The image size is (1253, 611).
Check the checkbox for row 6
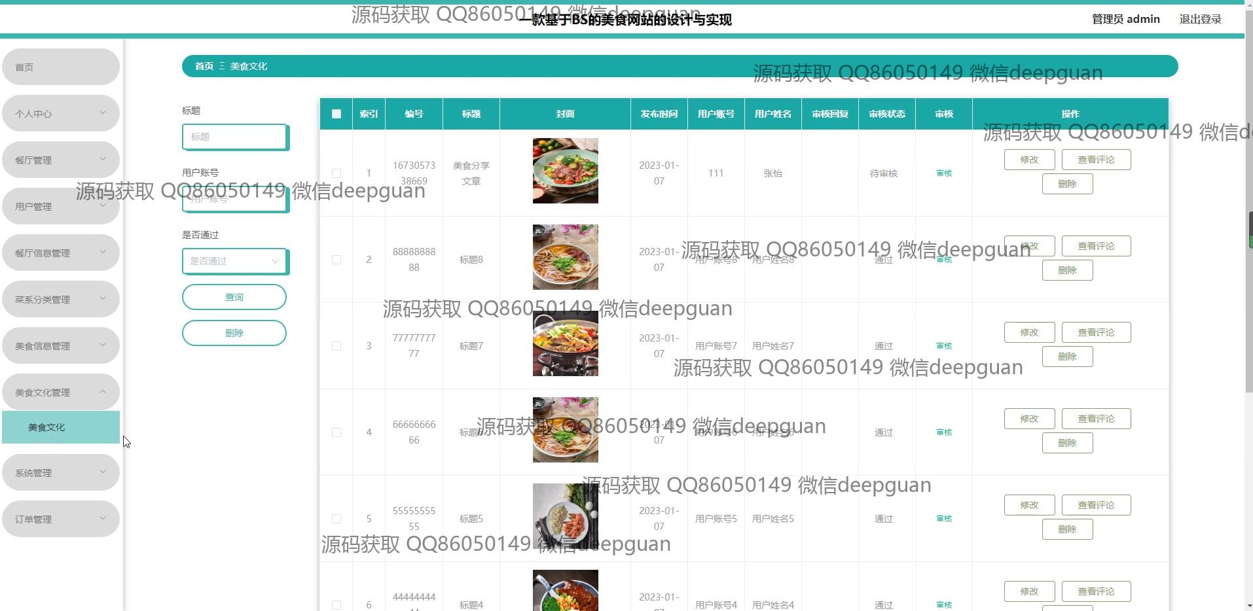(336, 605)
